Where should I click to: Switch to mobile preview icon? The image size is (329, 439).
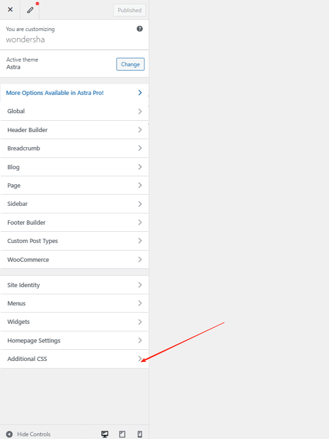(x=139, y=434)
